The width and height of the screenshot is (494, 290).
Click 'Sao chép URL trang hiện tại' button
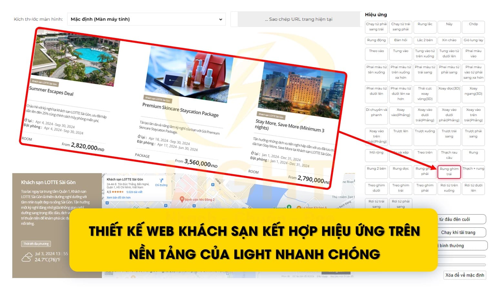pyautogui.click(x=299, y=19)
